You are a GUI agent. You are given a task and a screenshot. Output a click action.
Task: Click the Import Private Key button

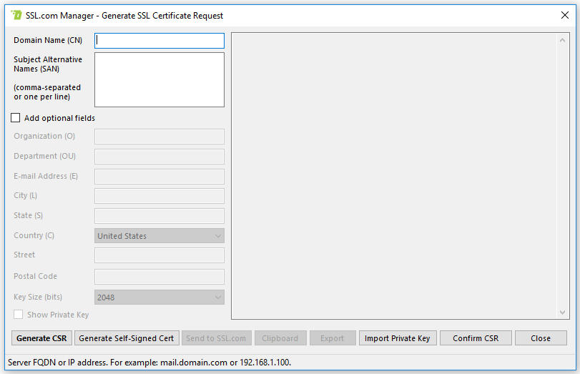pos(397,338)
